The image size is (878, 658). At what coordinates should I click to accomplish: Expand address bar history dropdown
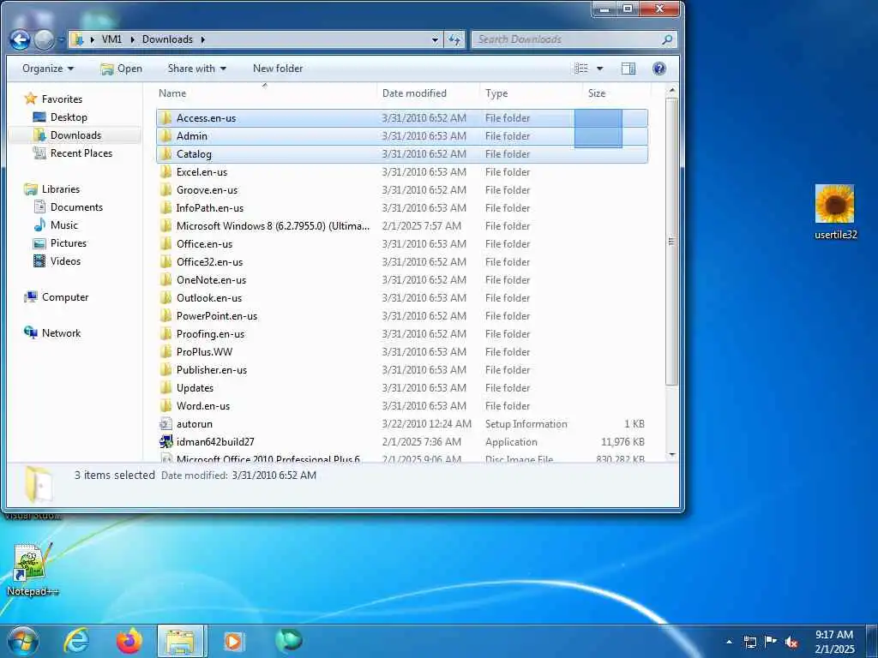point(435,39)
